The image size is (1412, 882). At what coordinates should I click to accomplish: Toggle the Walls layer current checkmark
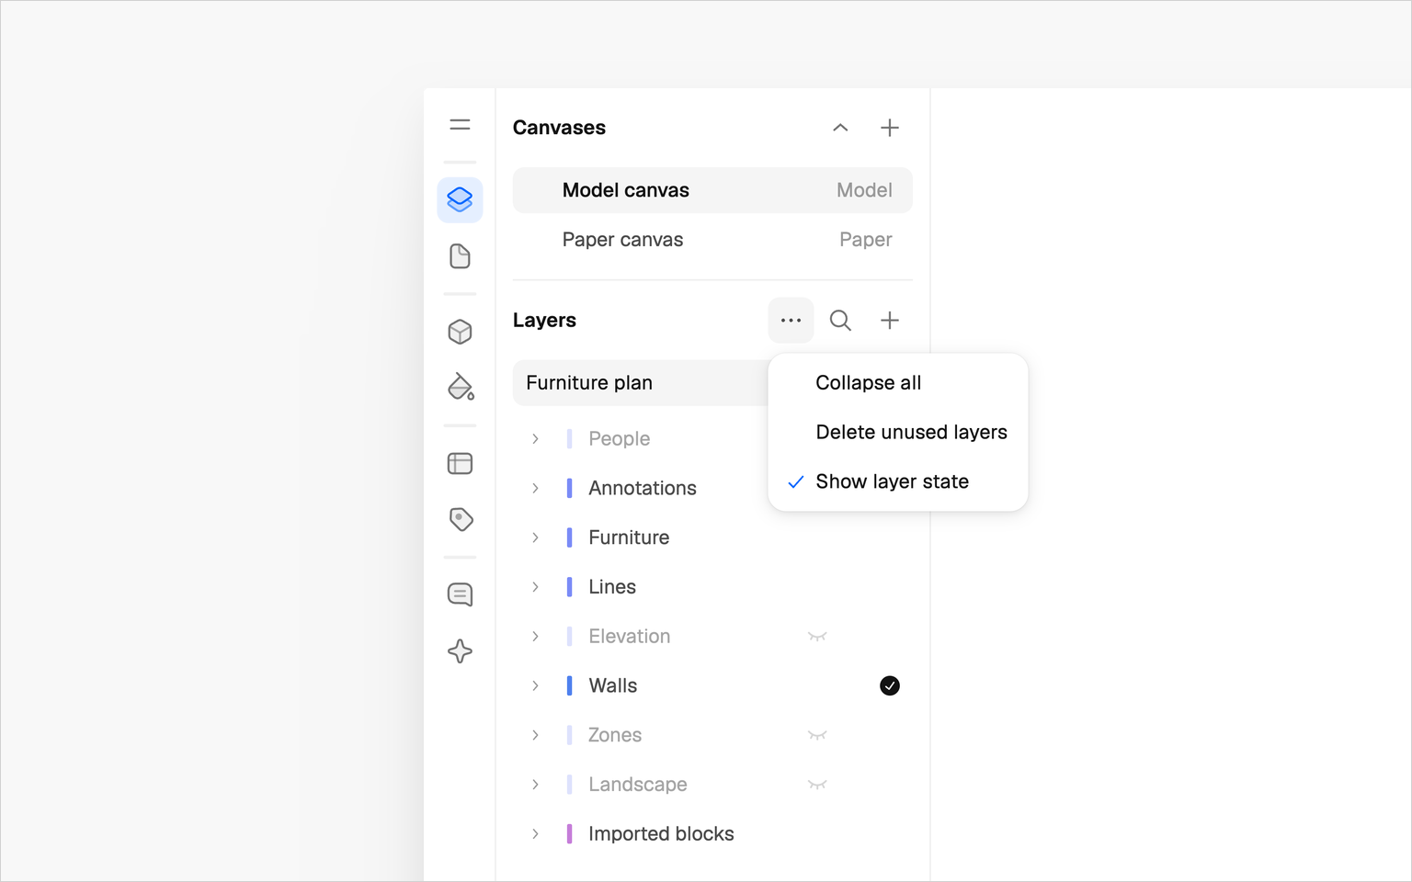tap(889, 686)
